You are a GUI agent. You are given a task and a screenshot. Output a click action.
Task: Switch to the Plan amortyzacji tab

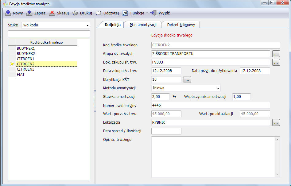(143, 25)
